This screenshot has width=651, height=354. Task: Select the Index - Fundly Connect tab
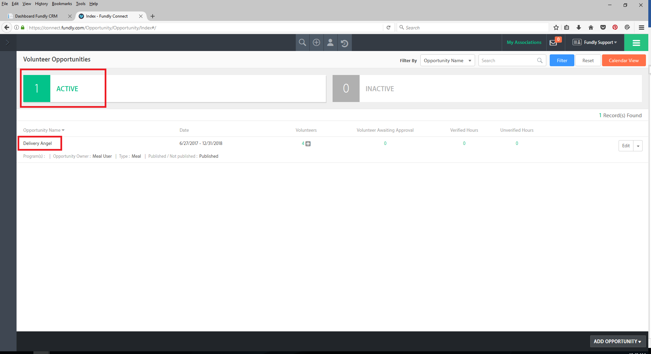(107, 16)
